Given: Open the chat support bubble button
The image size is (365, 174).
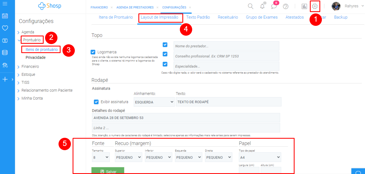Looking at the screenshot, I should (358, 171).
